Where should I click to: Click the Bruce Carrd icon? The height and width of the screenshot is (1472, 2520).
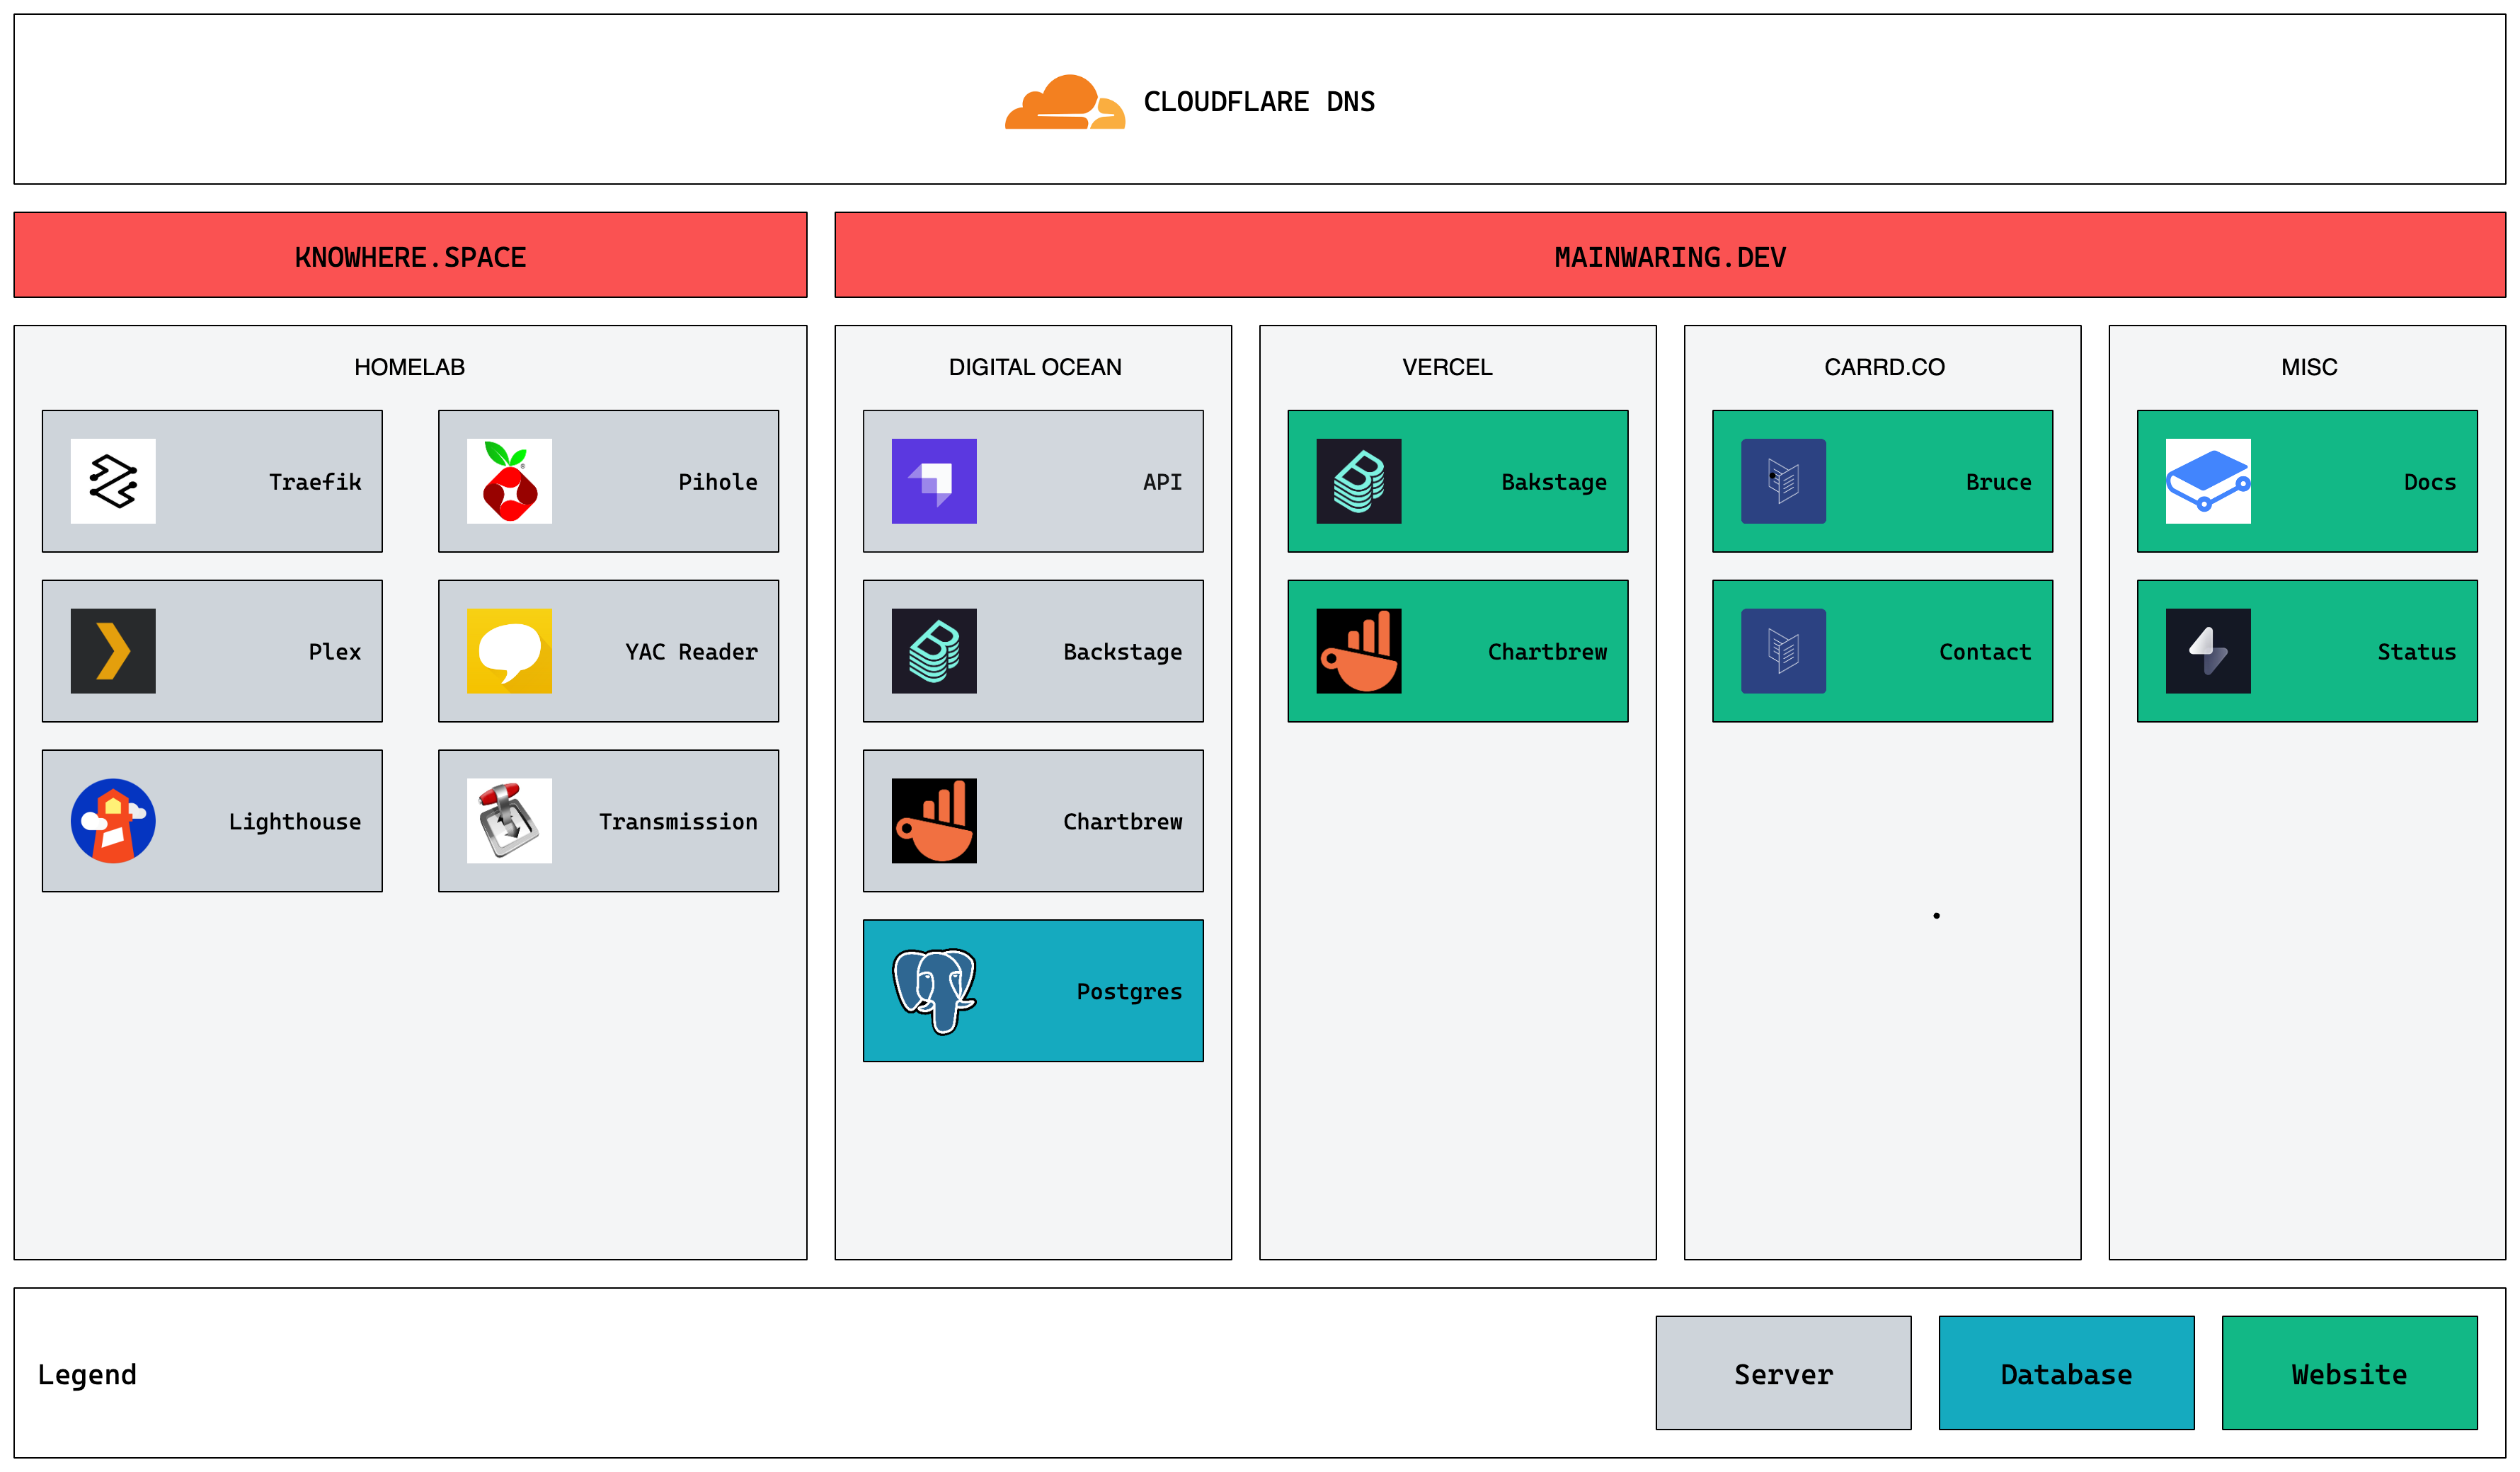click(1783, 481)
